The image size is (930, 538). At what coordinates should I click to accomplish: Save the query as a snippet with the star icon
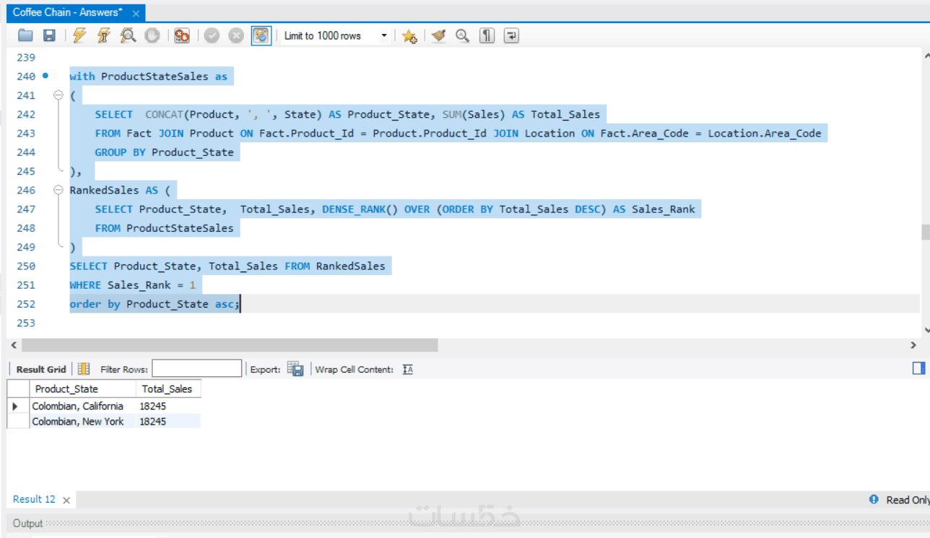[409, 35]
